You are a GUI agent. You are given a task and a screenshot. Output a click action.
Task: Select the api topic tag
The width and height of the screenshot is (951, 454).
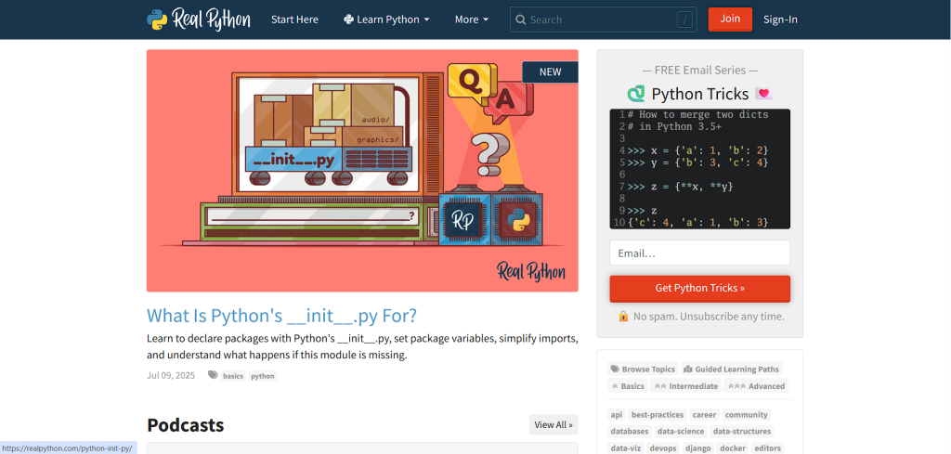click(x=617, y=415)
